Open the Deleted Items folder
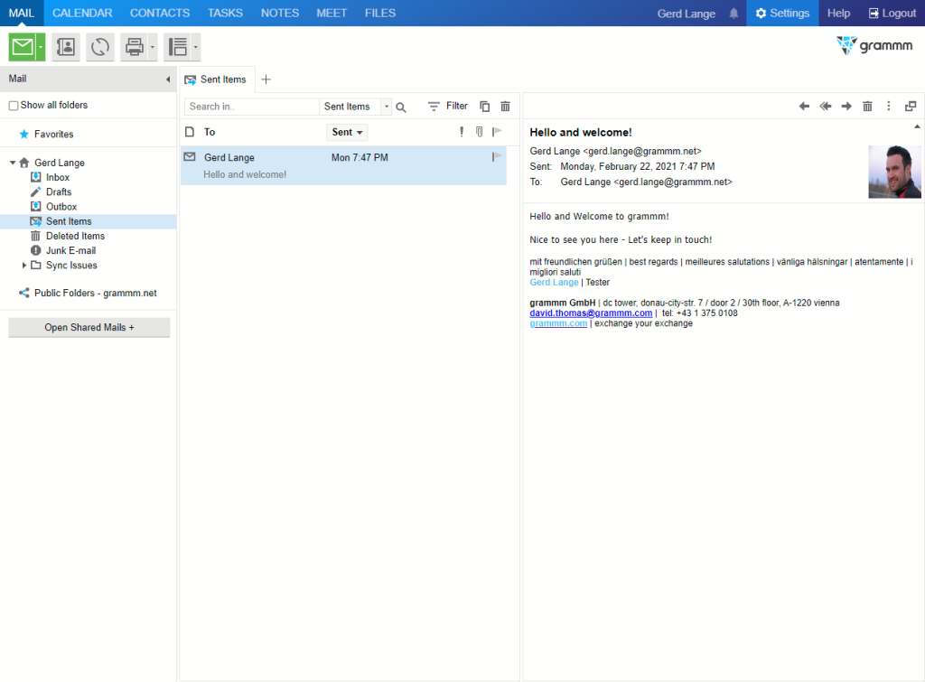This screenshot has height=682, width=925. click(75, 236)
